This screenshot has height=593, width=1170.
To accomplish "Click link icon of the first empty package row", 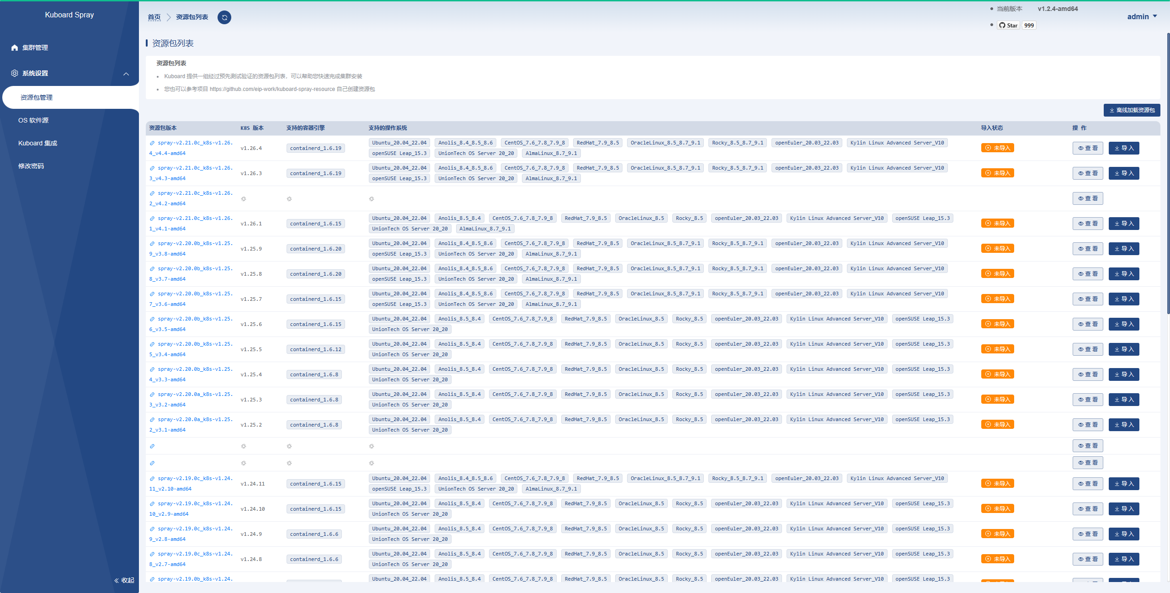I will tap(152, 446).
